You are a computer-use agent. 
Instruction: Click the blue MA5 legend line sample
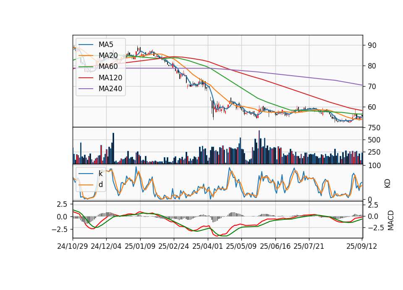[x=86, y=45]
